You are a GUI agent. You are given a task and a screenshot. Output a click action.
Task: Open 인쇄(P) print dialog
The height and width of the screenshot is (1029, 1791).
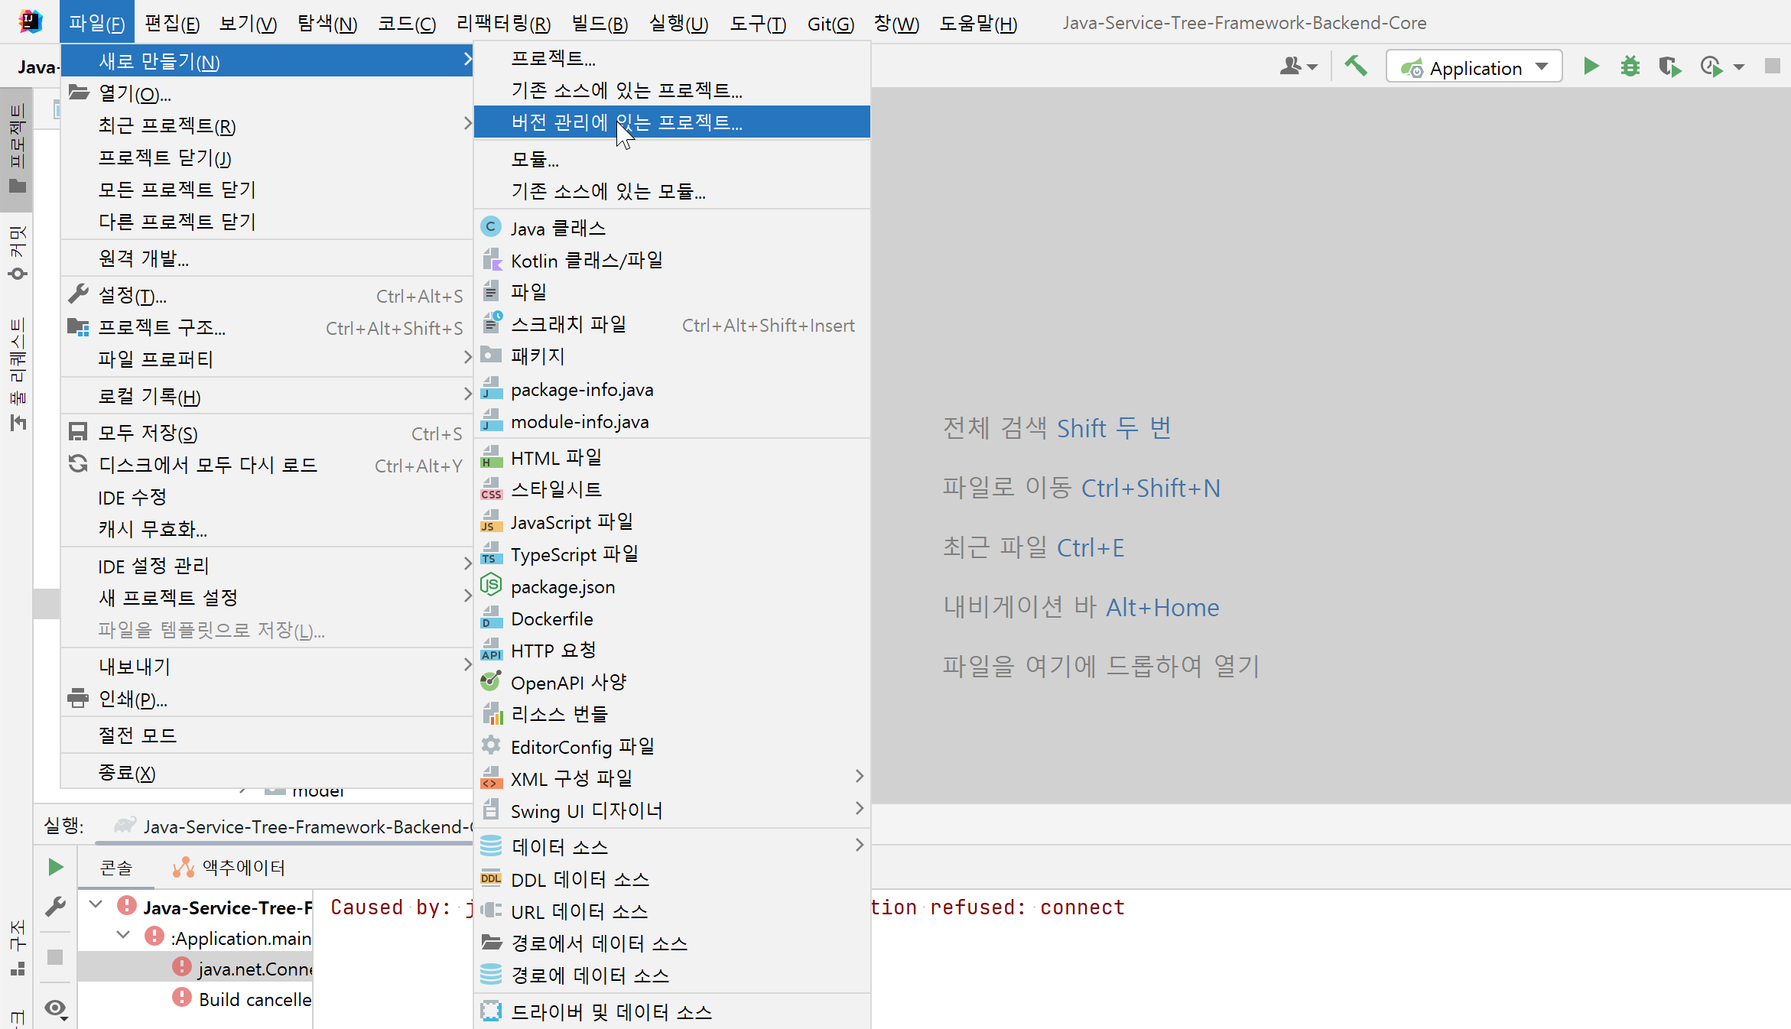coord(267,699)
